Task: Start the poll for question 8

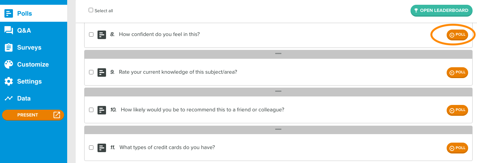Action: [457, 35]
